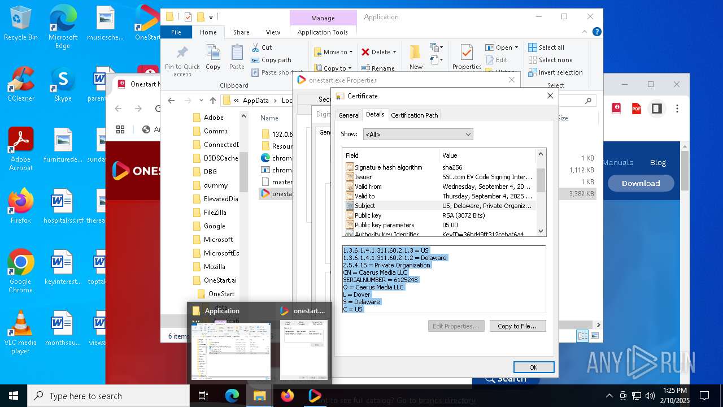723x407 pixels.
Task: Click the Properties ribbon icon
Action: click(467, 58)
